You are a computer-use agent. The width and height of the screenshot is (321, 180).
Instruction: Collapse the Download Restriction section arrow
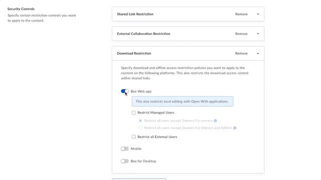coord(258,53)
